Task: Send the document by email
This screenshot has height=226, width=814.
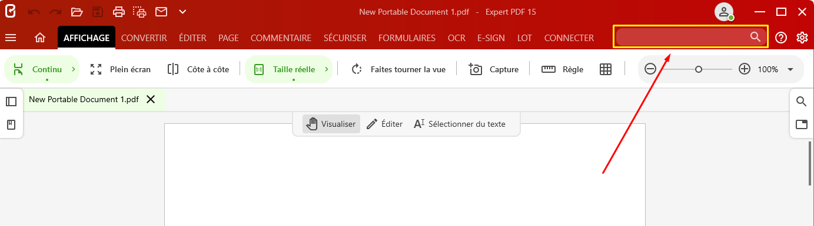Action: pos(161,12)
